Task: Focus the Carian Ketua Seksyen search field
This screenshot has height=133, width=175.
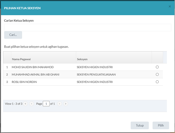Action: (x=87, y=27)
